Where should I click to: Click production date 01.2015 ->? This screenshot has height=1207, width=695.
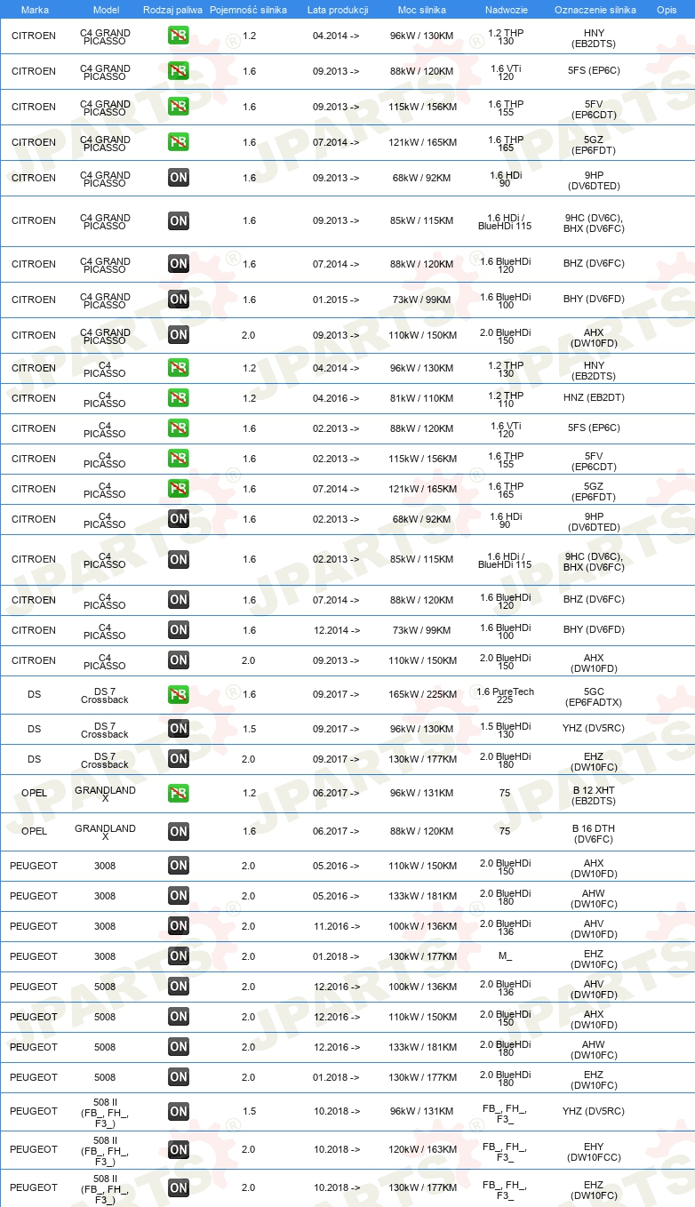(x=336, y=300)
